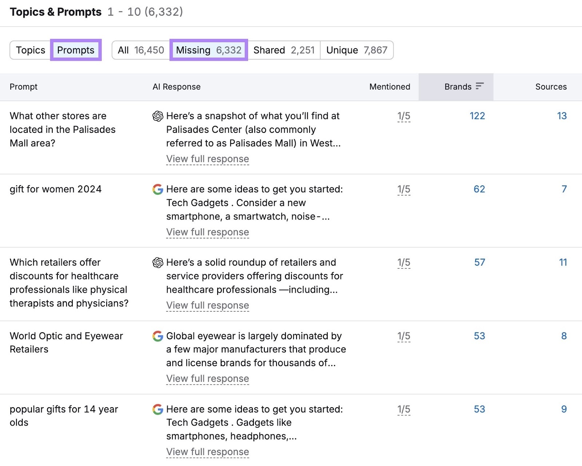The image size is (582, 466).
Task: Expand the 1/5 mentioned indicator on Palisades Mall row
Action: click(x=404, y=116)
